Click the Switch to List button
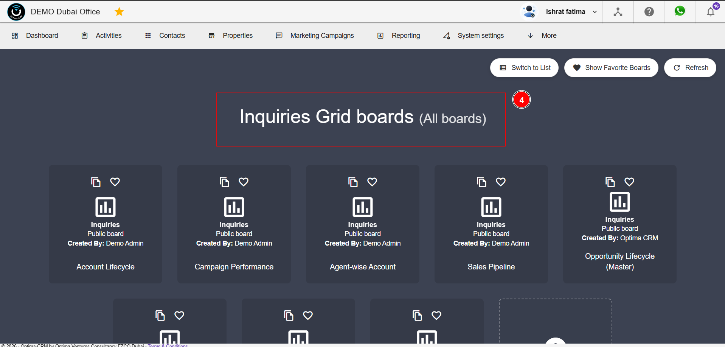725x347 pixels. [x=524, y=68]
